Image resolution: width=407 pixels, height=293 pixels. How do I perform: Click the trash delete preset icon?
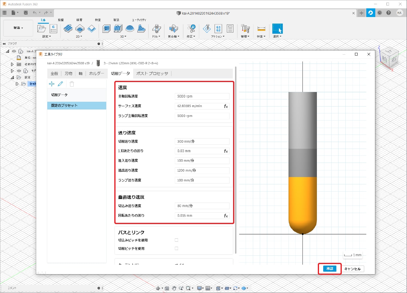[x=72, y=84]
